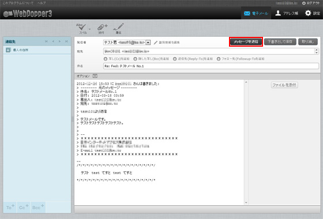Image resolution: width=323 pixels, height=219 pixels.
Task: Click the signature pen icon
Action: (118, 29)
